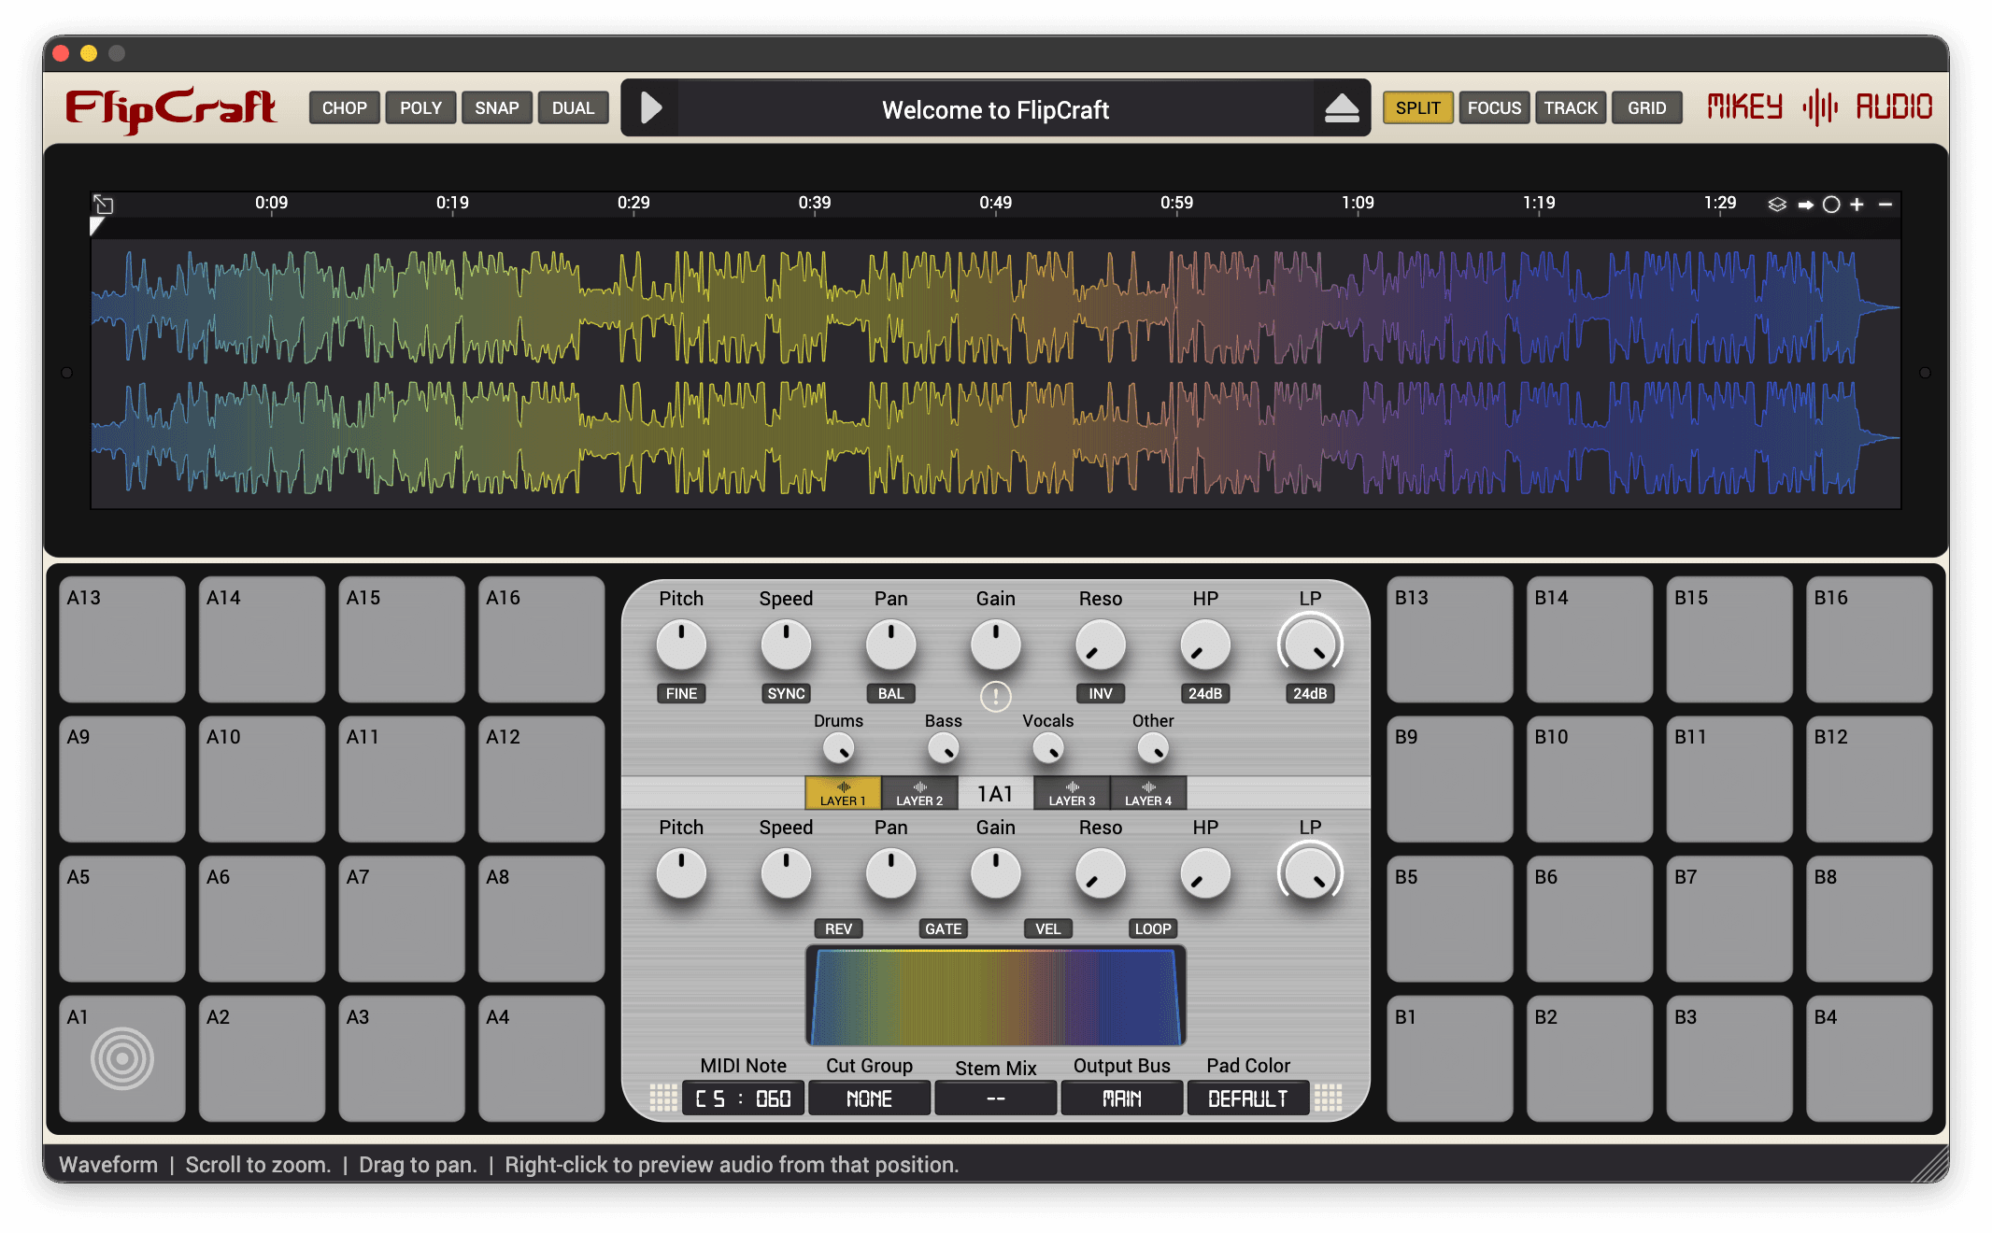1992x1233 pixels.
Task: Click the right arrow follow icon
Action: pos(1805,205)
